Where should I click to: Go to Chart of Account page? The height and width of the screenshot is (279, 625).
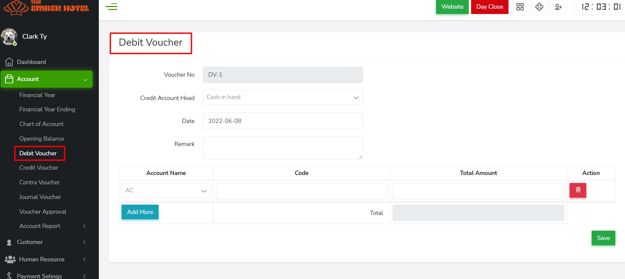tap(41, 124)
